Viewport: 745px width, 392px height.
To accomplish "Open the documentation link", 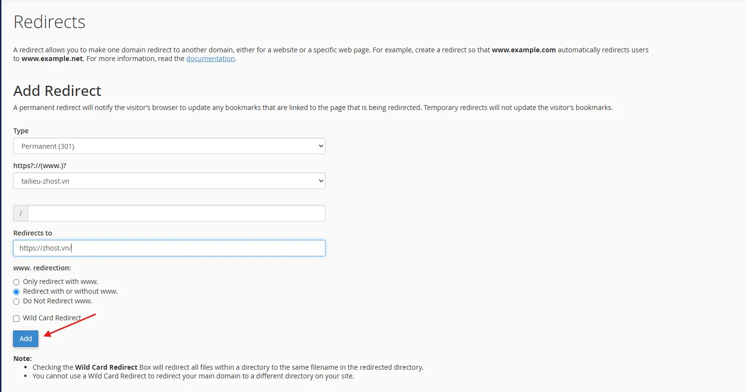I will click(210, 59).
